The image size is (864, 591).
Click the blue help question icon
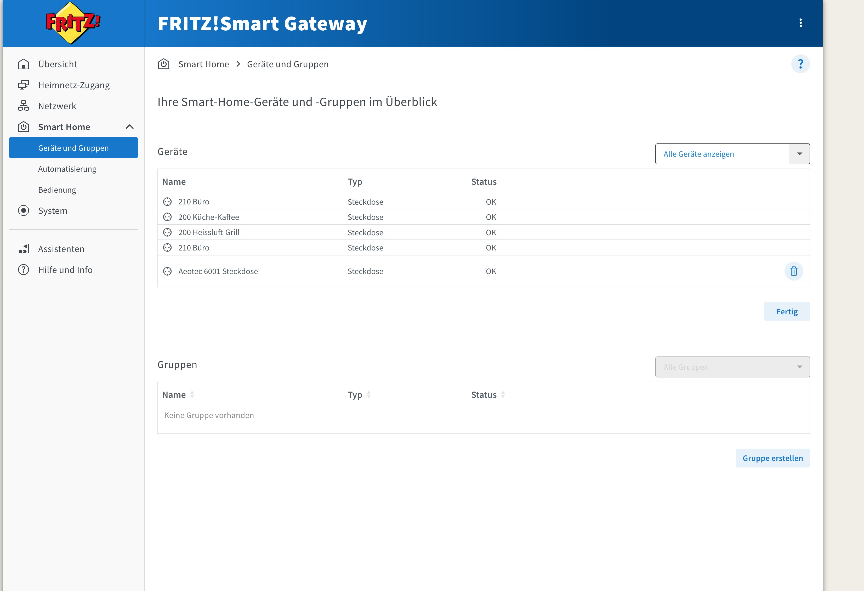[x=801, y=64]
